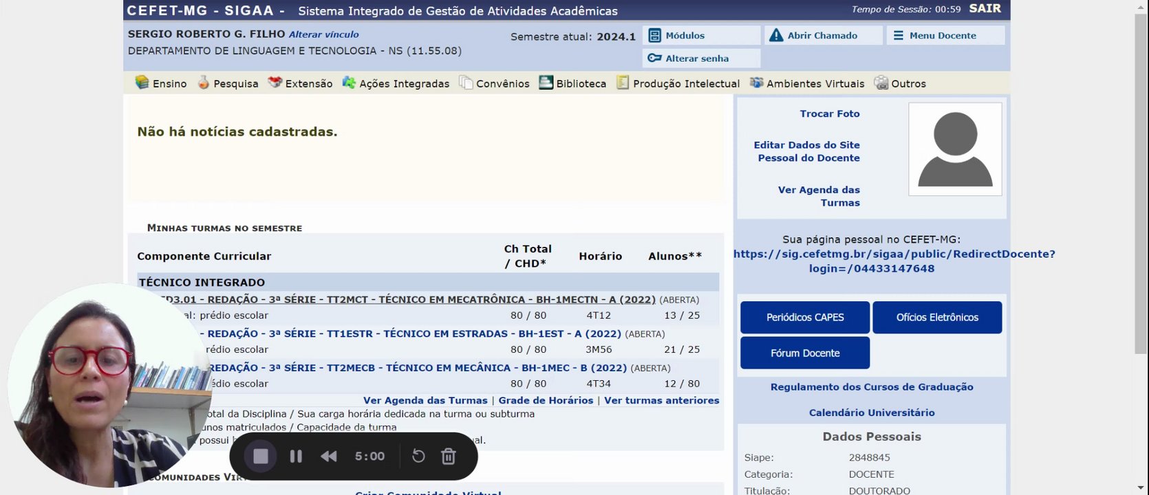The width and height of the screenshot is (1149, 495).
Task: Open the Técnico em Estradas class link
Action: point(414,333)
